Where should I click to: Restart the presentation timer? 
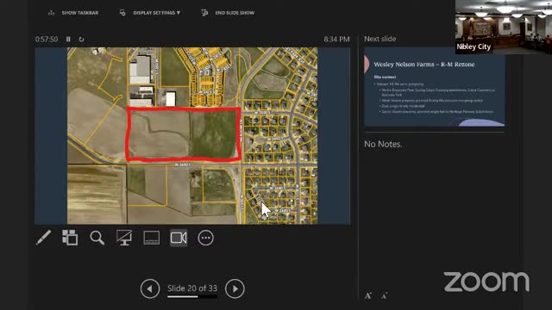coord(81,39)
